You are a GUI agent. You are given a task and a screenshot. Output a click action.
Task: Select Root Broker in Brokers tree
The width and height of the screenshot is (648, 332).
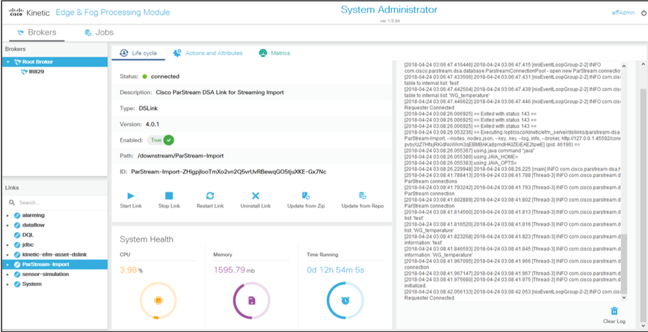tap(55, 62)
